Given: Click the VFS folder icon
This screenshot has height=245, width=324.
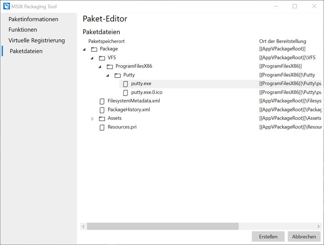Looking at the screenshot, I should 102,58.
